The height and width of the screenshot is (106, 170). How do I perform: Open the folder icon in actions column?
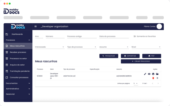coord(157,74)
